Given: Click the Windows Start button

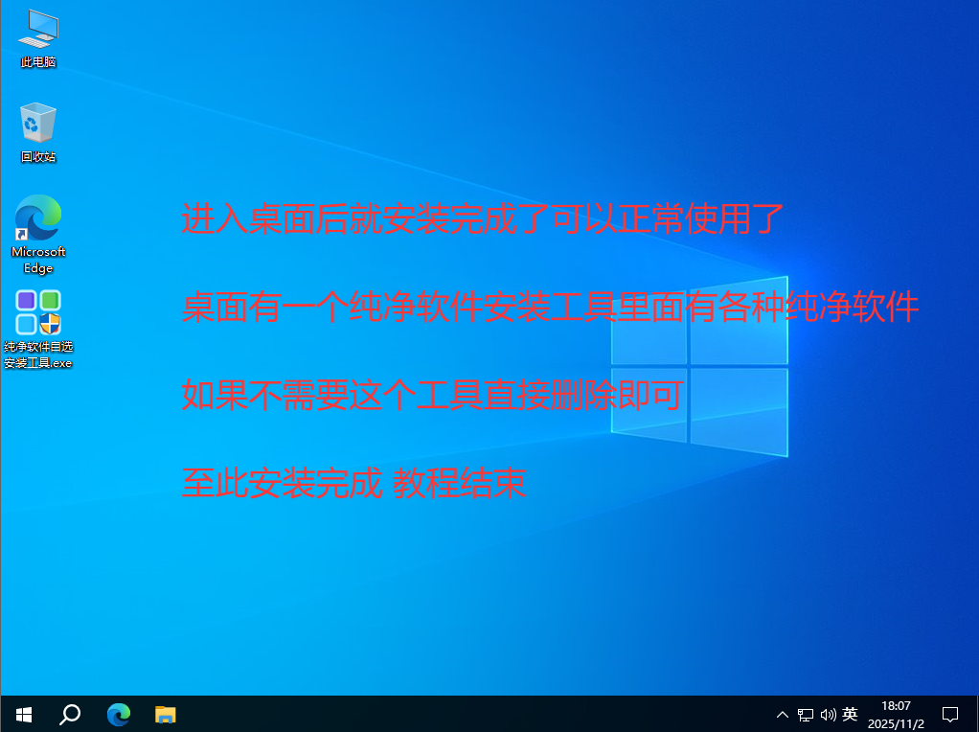Looking at the screenshot, I should pos(22,714).
